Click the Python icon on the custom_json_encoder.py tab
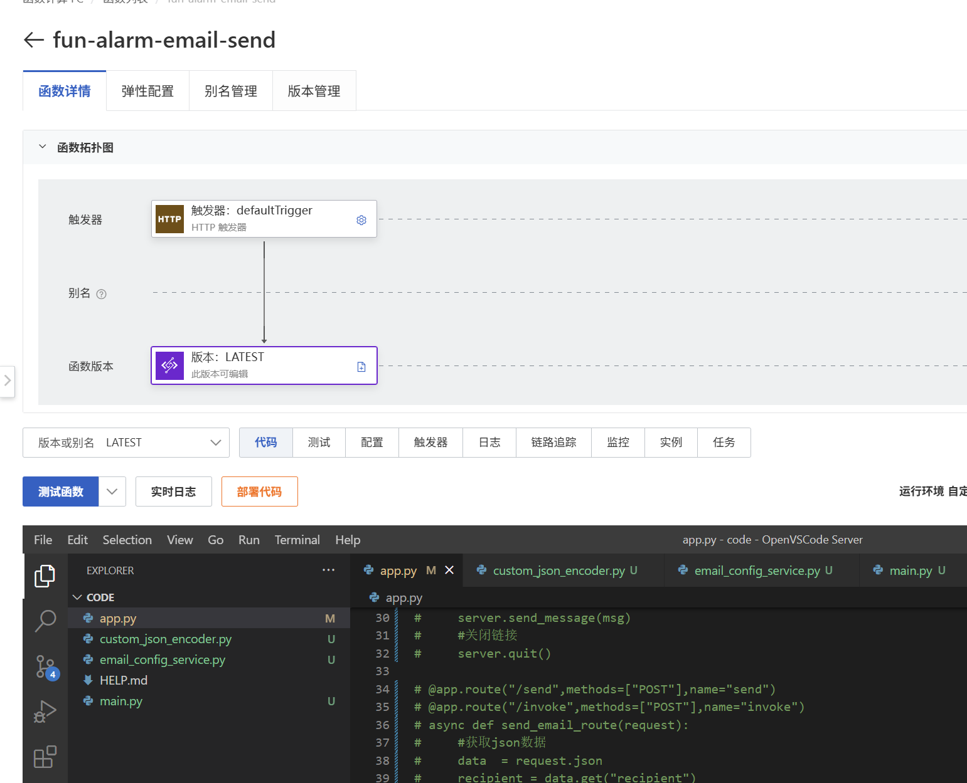The width and height of the screenshot is (967, 783). 482,570
